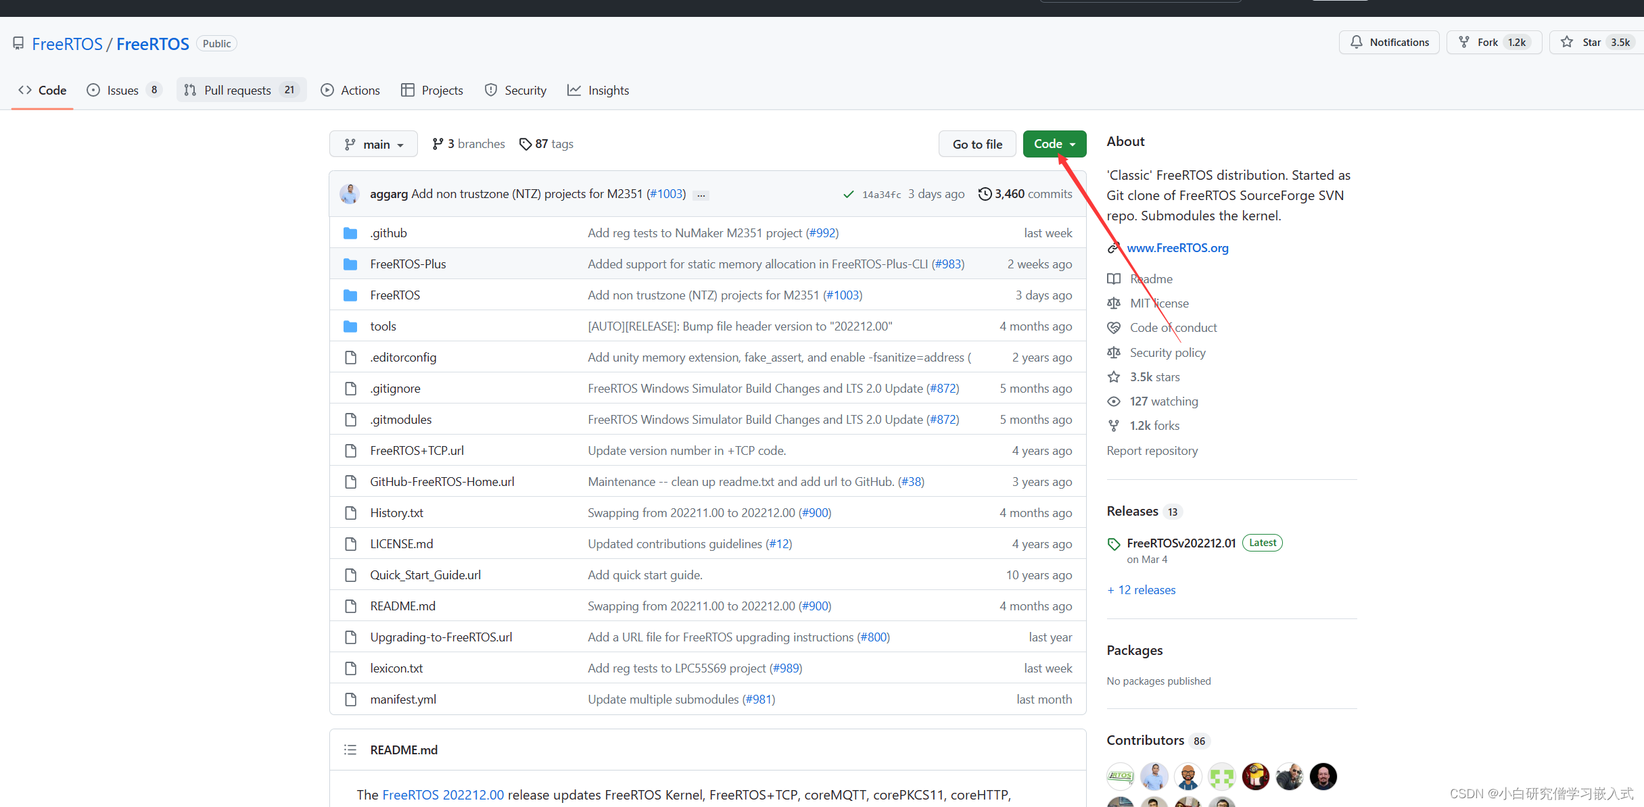Expand commit message ellipsis button
Screen dimensions: 1644x807
click(701, 195)
